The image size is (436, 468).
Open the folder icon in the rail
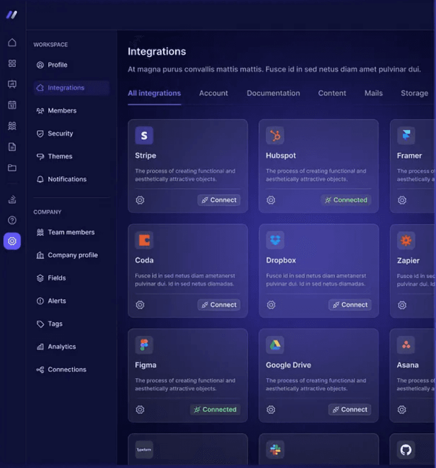click(12, 168)
